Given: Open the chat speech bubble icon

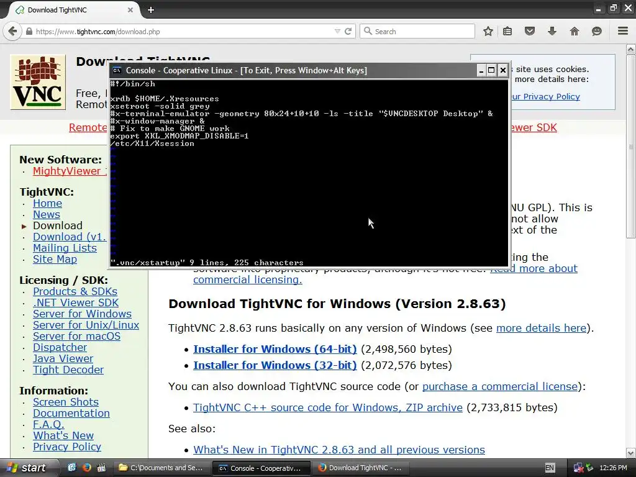Looking at the screenshot, I should (597, 31).
